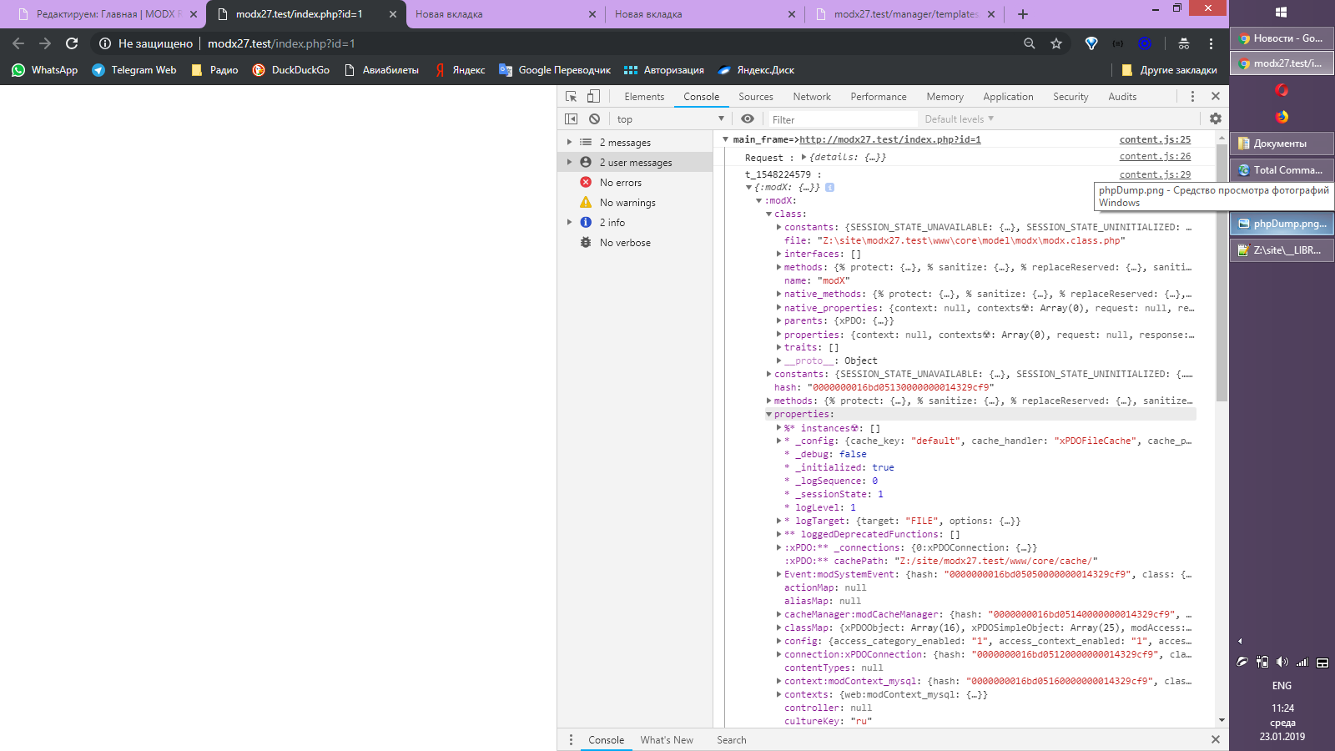Open the Windows Start button
The image size is (1335, 751).
pyautogui.click(x=1282, y=12)
